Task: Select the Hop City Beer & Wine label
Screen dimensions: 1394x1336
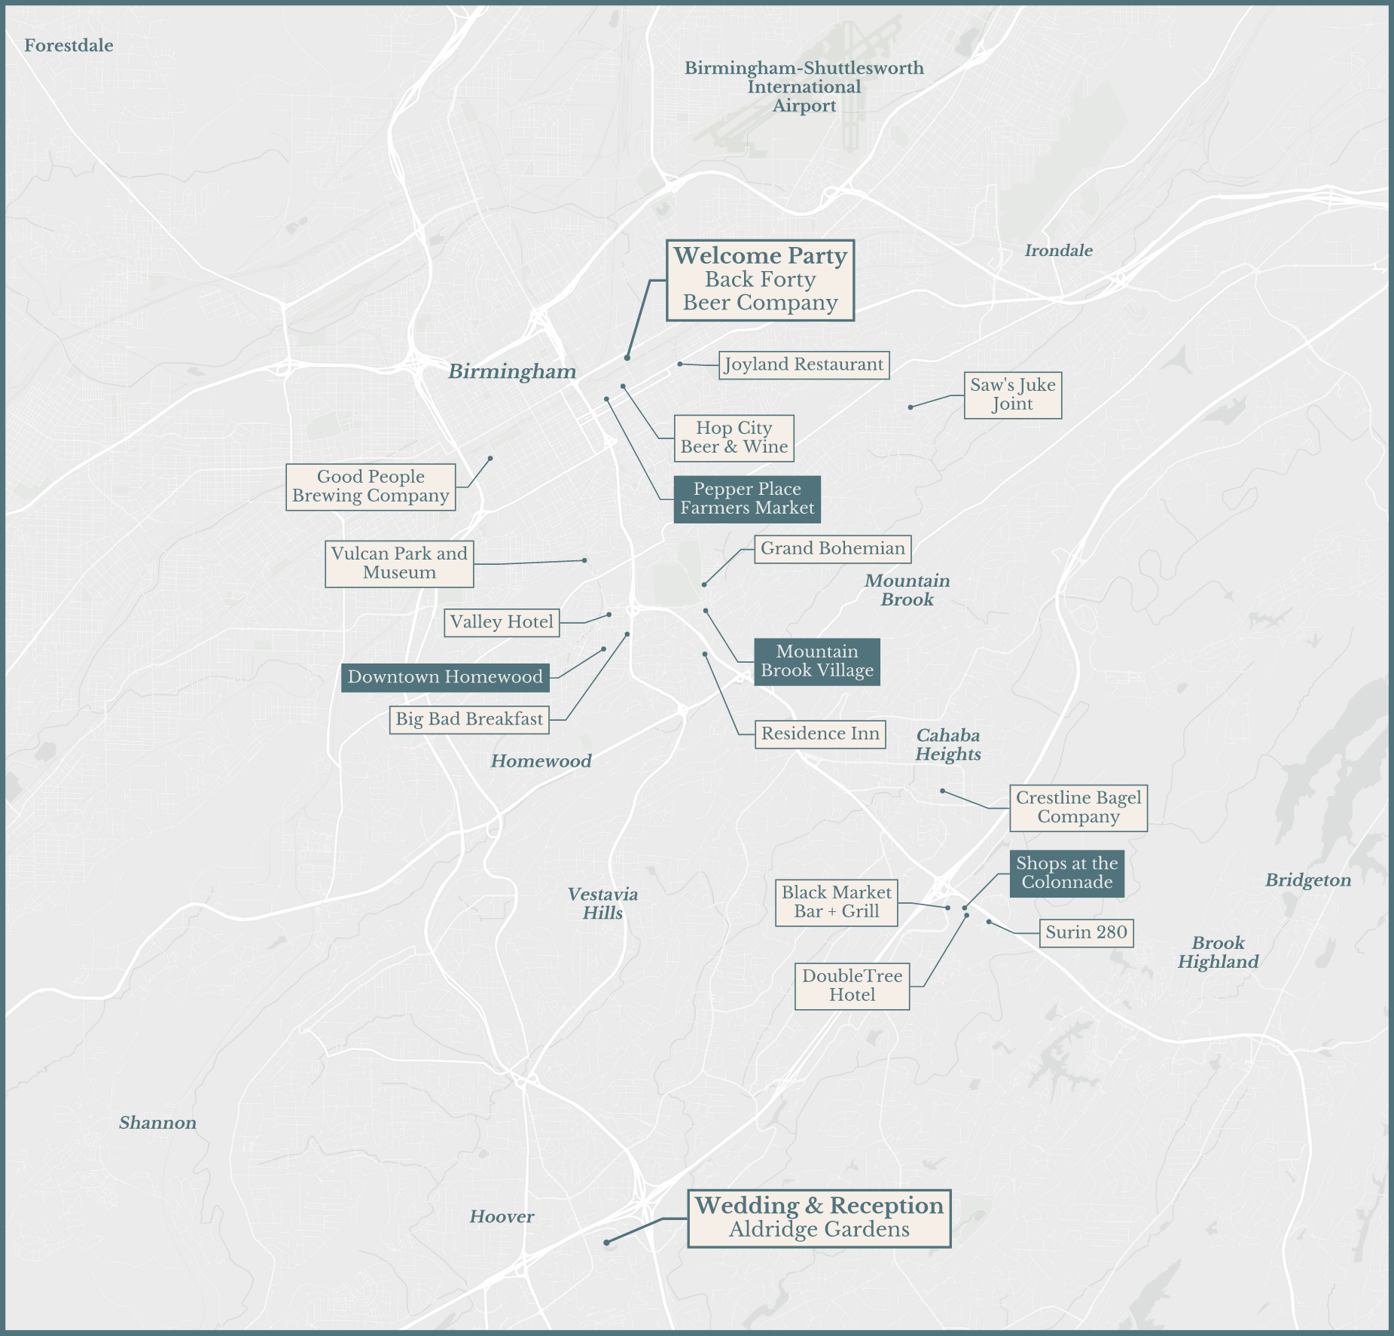Action: tap(734, 438)
